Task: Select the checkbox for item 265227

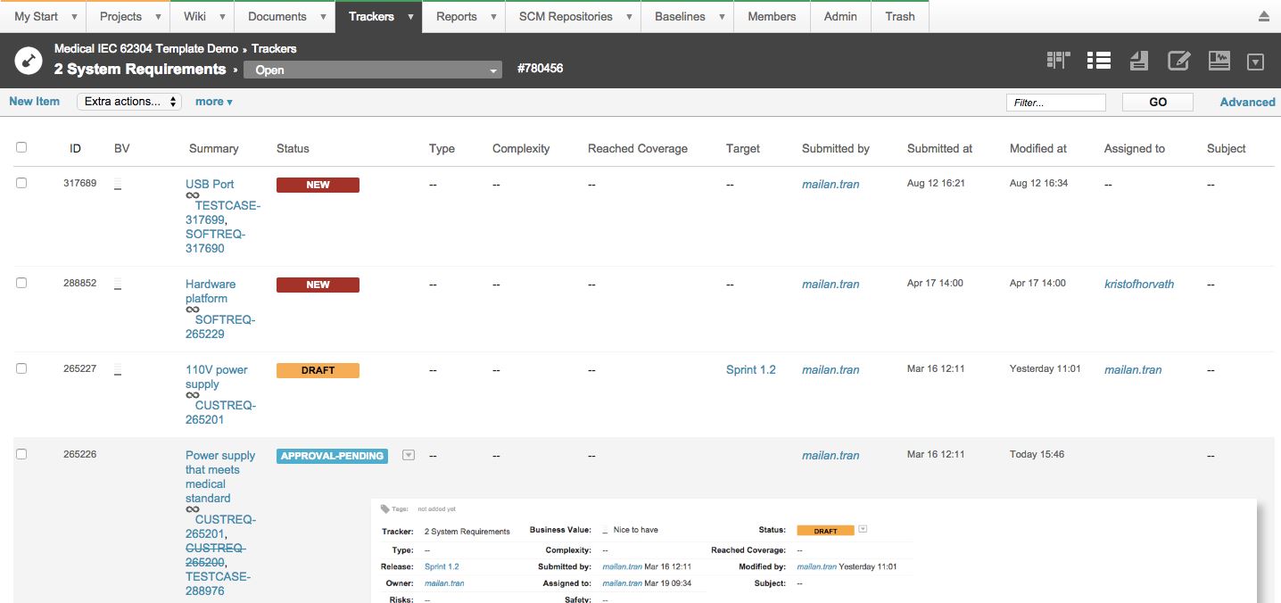Action: 21,368
